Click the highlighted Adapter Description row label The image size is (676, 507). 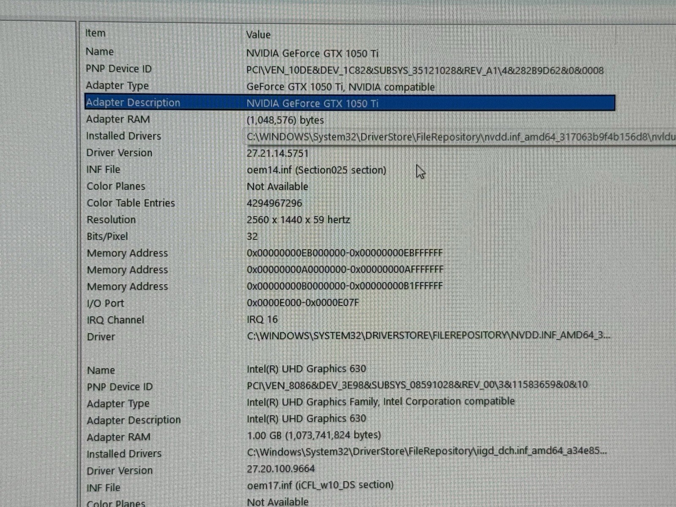pyautogui.click(x=133, y=103)
